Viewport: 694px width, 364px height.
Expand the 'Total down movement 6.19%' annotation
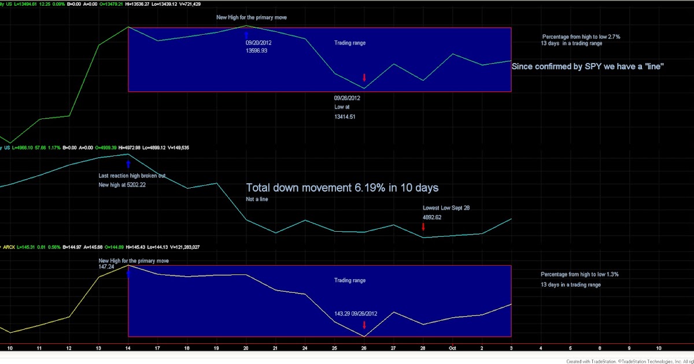click(342, 188)
